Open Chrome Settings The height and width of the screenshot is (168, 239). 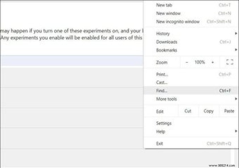click(x=164, y=123)
